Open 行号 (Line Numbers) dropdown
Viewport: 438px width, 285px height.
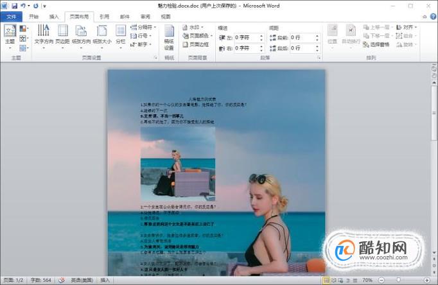[x=141, y=36]
